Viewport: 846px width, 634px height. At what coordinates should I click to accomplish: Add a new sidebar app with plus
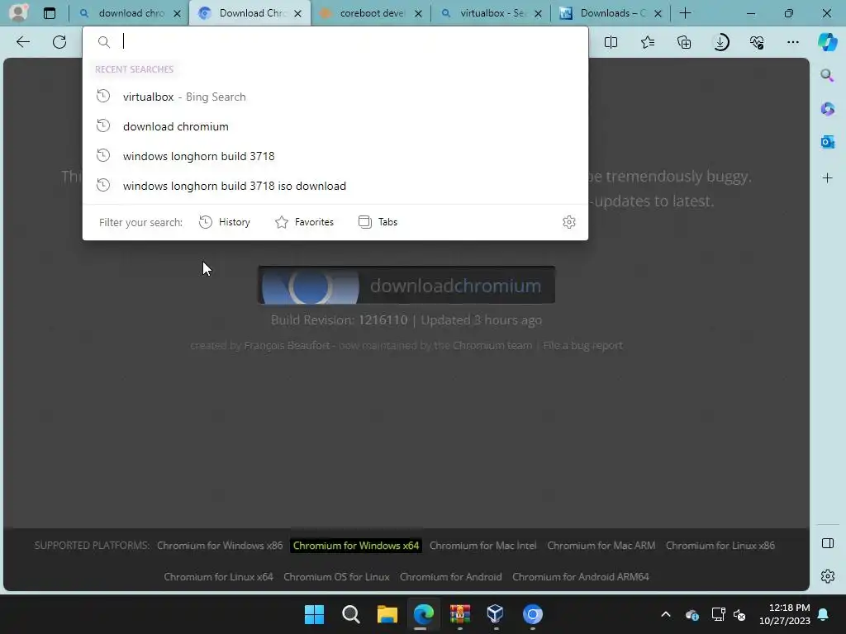(x=827, y=178)
